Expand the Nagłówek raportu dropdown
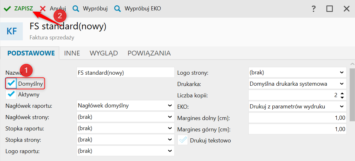Screen dimensions: 355x161 [x=126, y=106]
